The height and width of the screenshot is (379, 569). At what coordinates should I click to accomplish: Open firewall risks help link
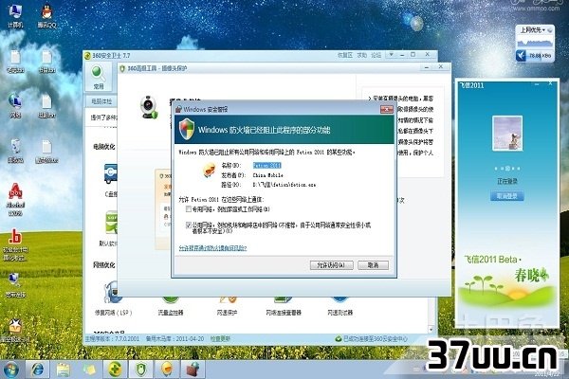pyautogui.click(x=212, y=248)
